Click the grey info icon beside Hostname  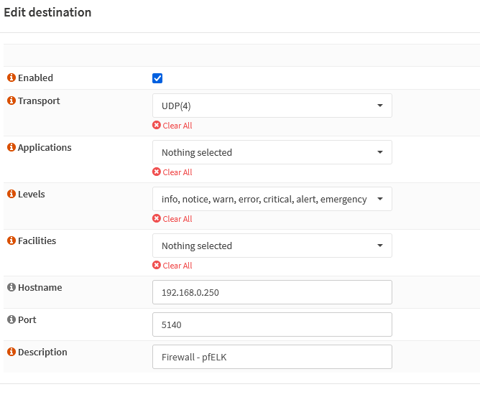point(11,287)
